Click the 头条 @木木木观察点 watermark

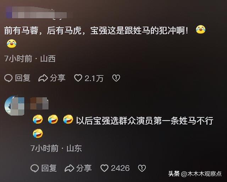[x=195, y=174]
